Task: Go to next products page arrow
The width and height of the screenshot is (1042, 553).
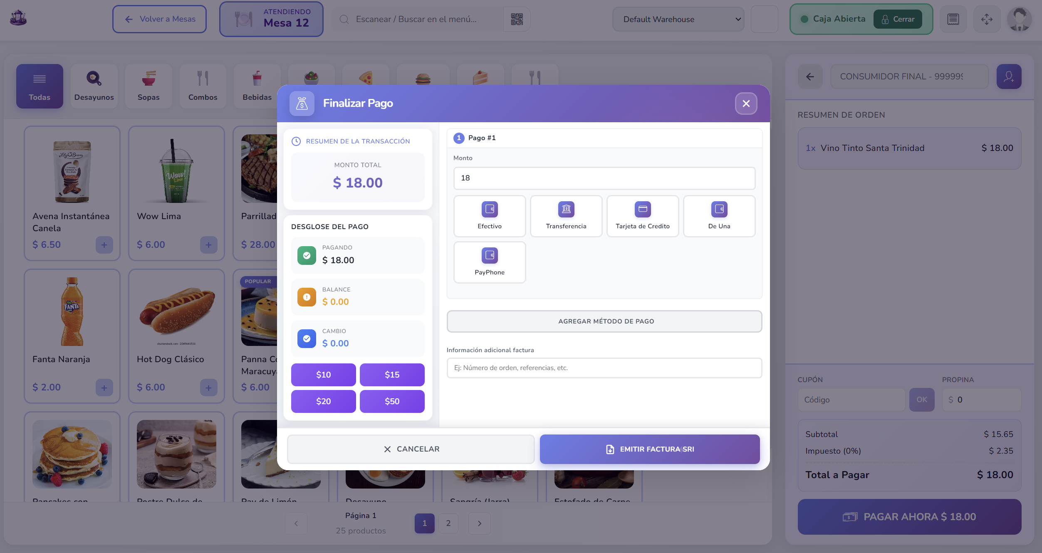Action: [479, 523]
